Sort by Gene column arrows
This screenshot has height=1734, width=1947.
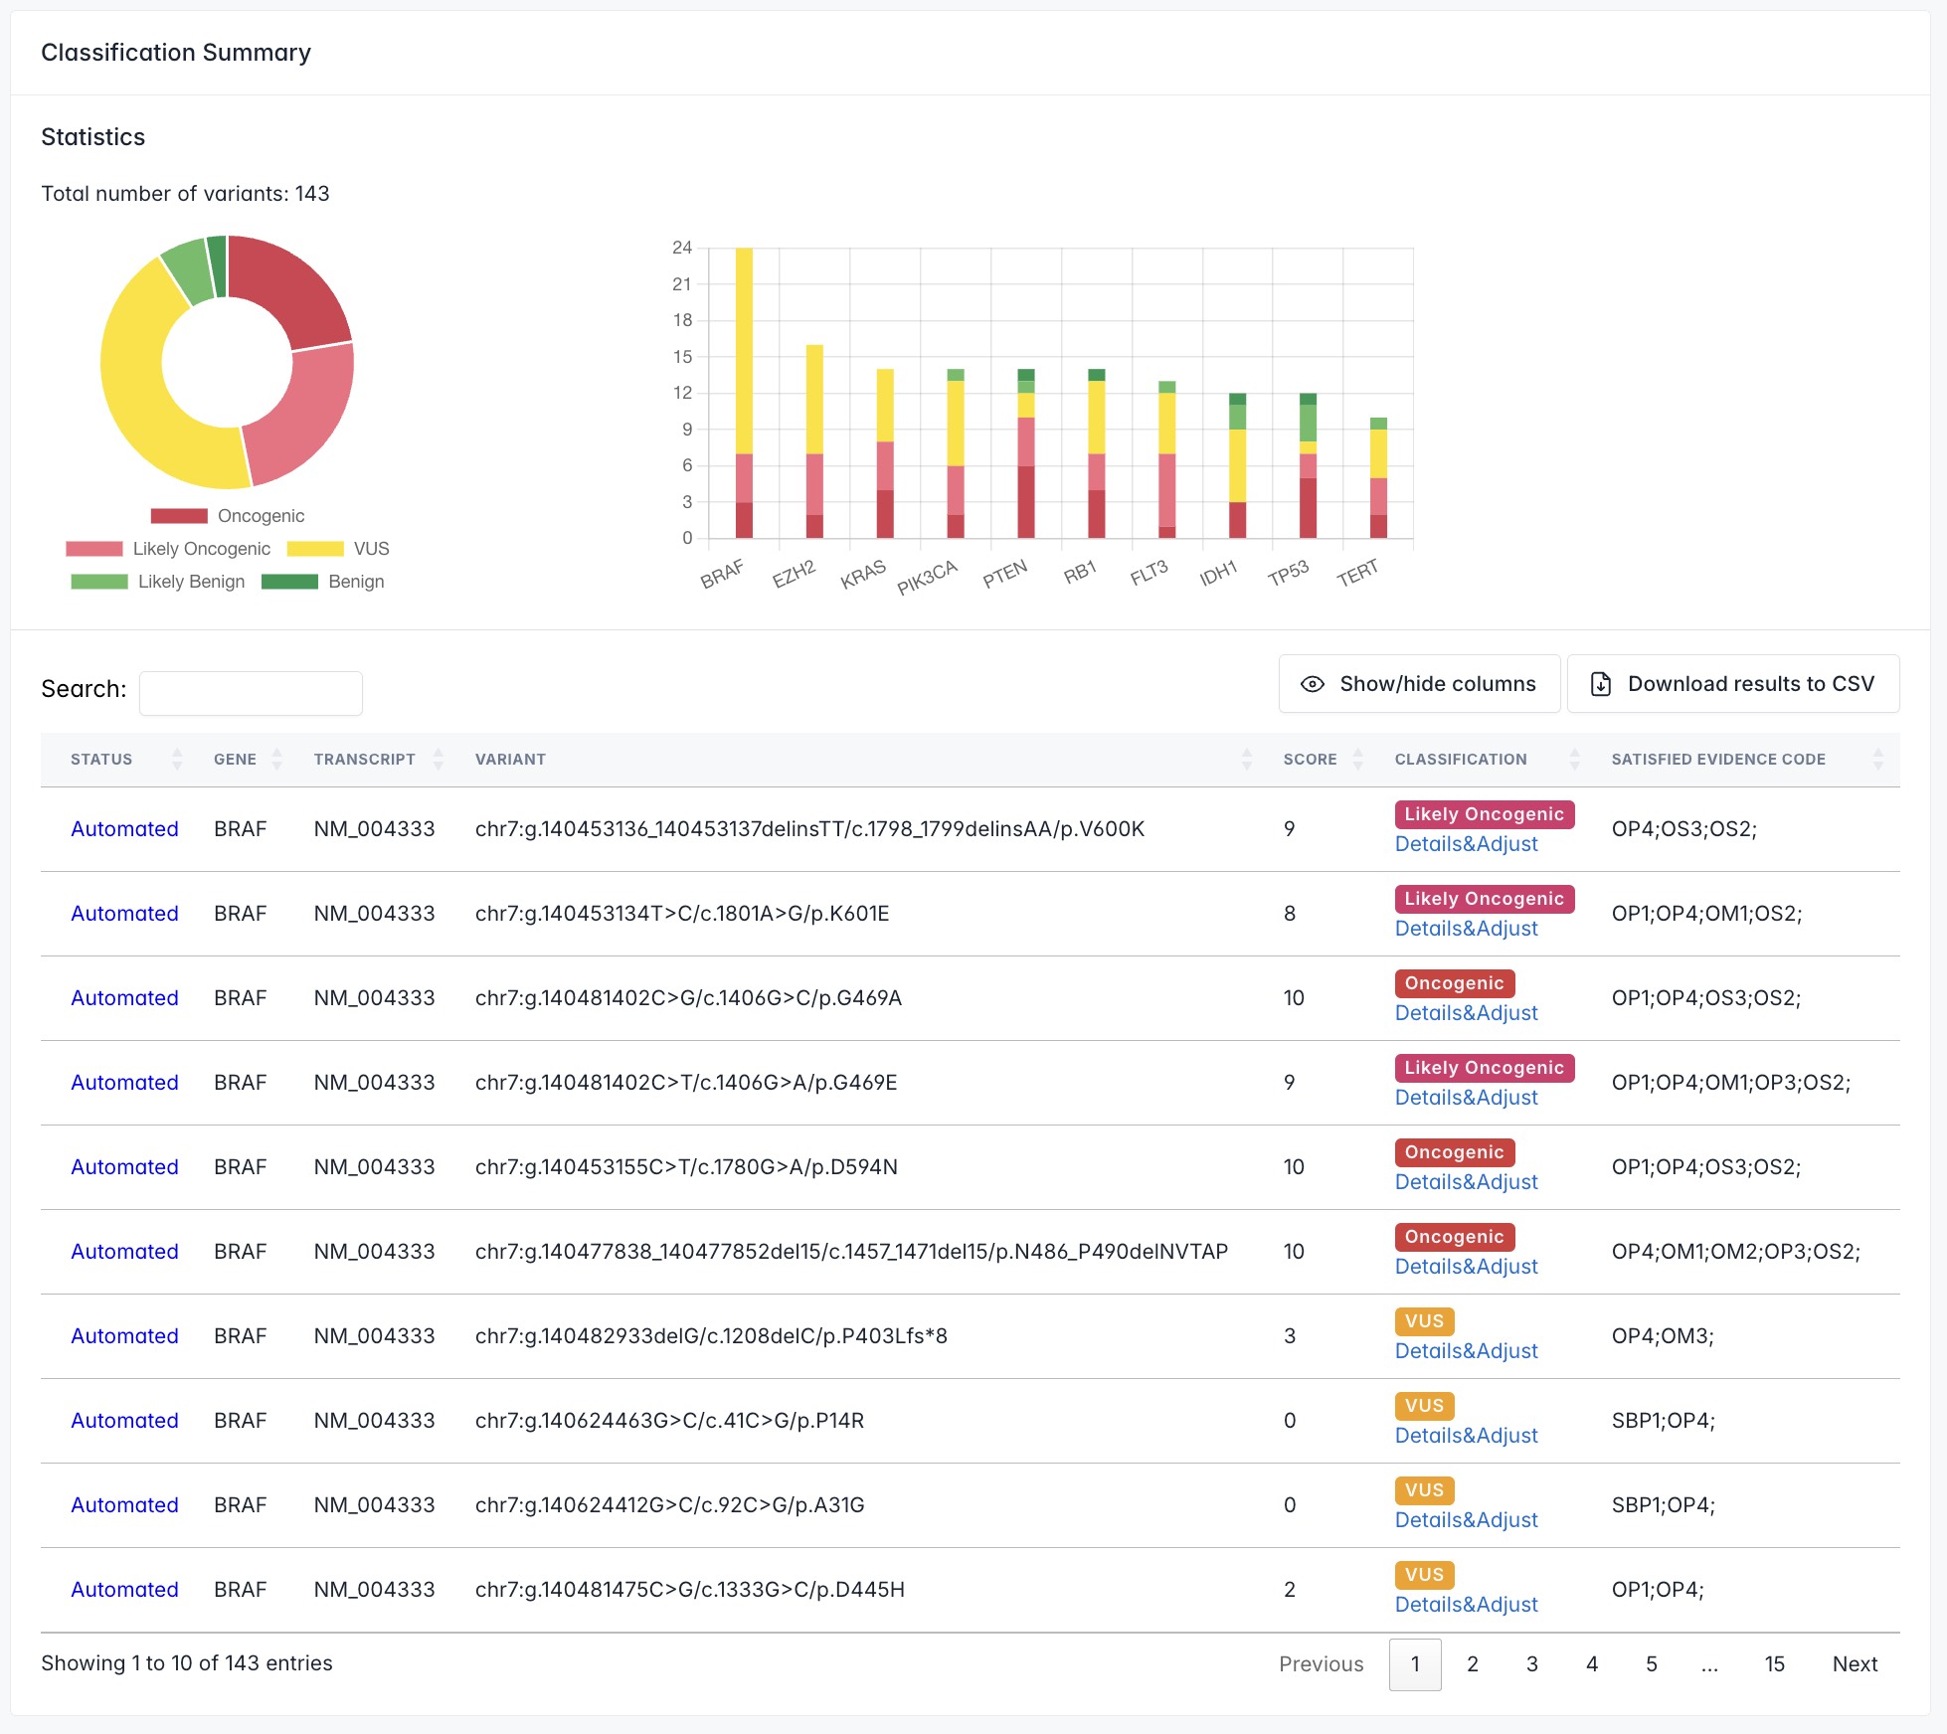coord(277,760)
